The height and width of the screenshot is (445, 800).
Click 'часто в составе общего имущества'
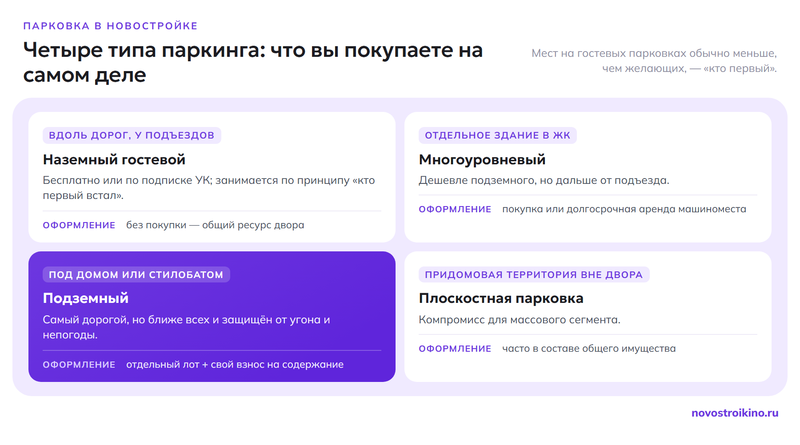pos(589,349)
